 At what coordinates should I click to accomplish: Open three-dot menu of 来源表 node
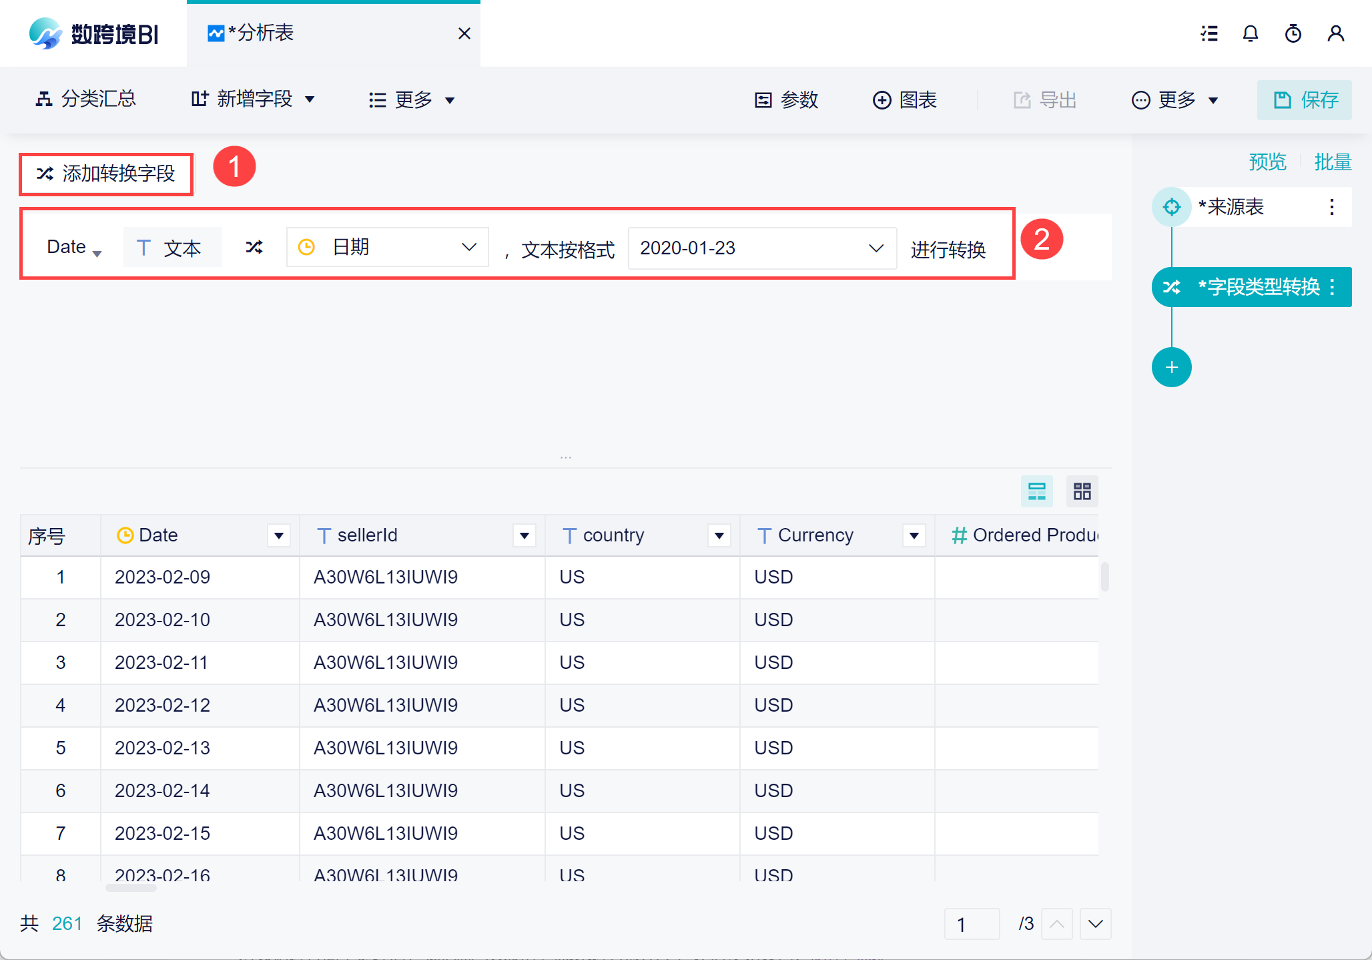(x=1331, y=207)
